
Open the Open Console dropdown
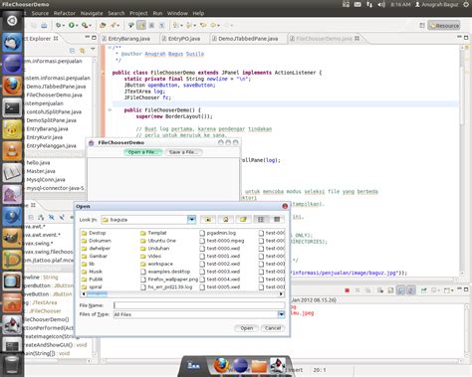(452, 290)
